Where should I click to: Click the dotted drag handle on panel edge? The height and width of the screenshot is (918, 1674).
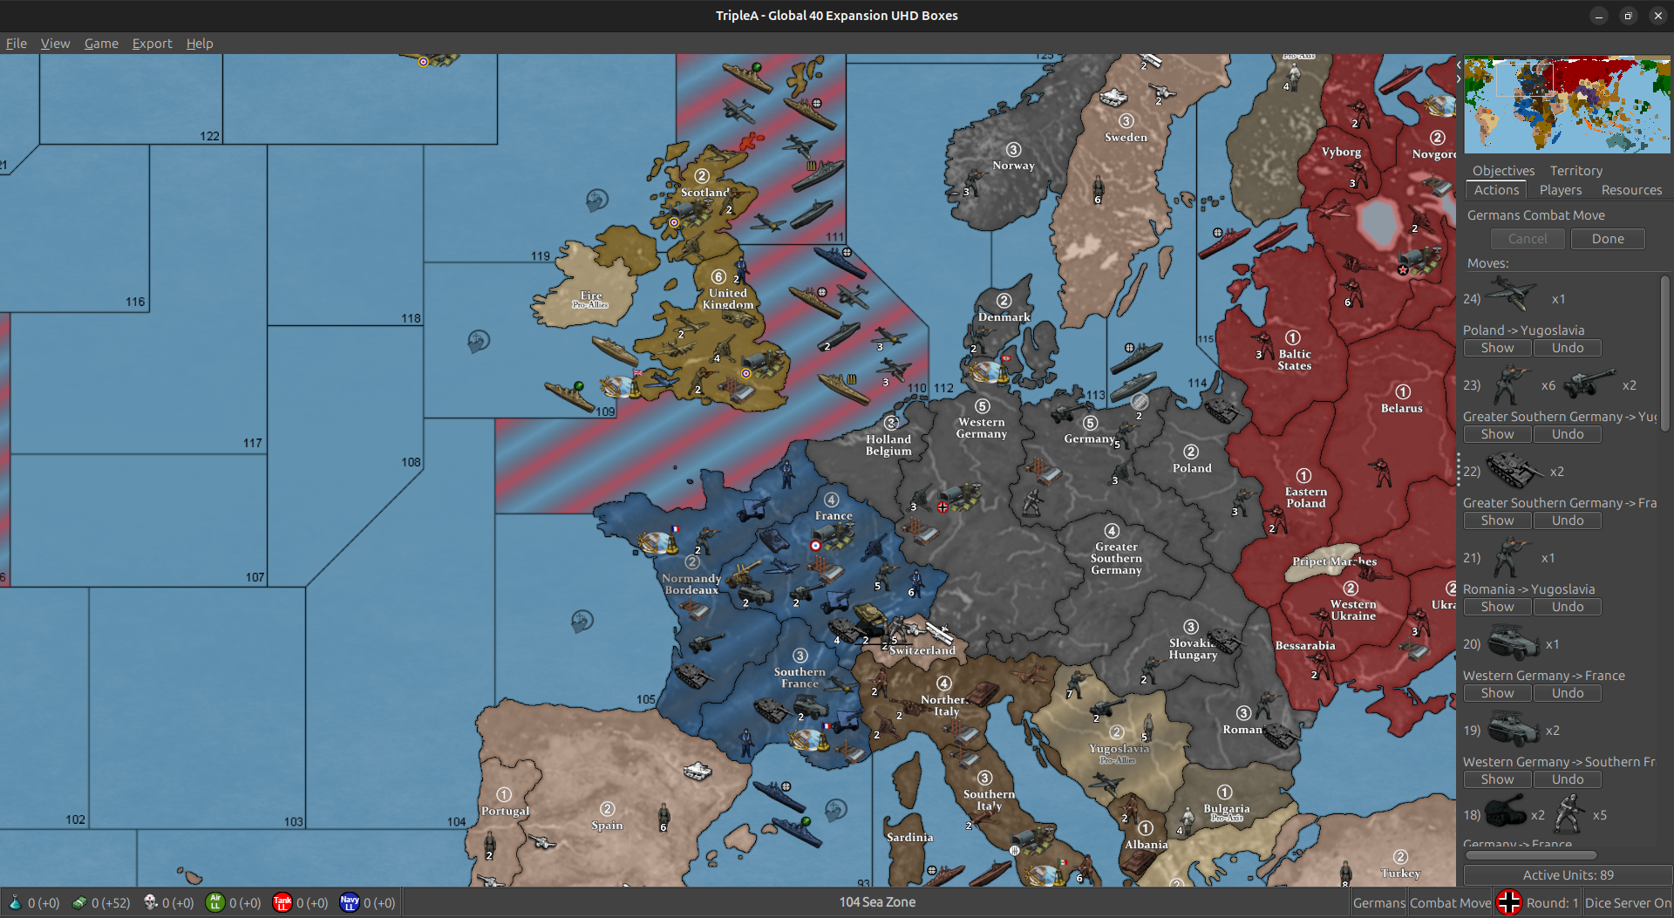point(1459,469)
